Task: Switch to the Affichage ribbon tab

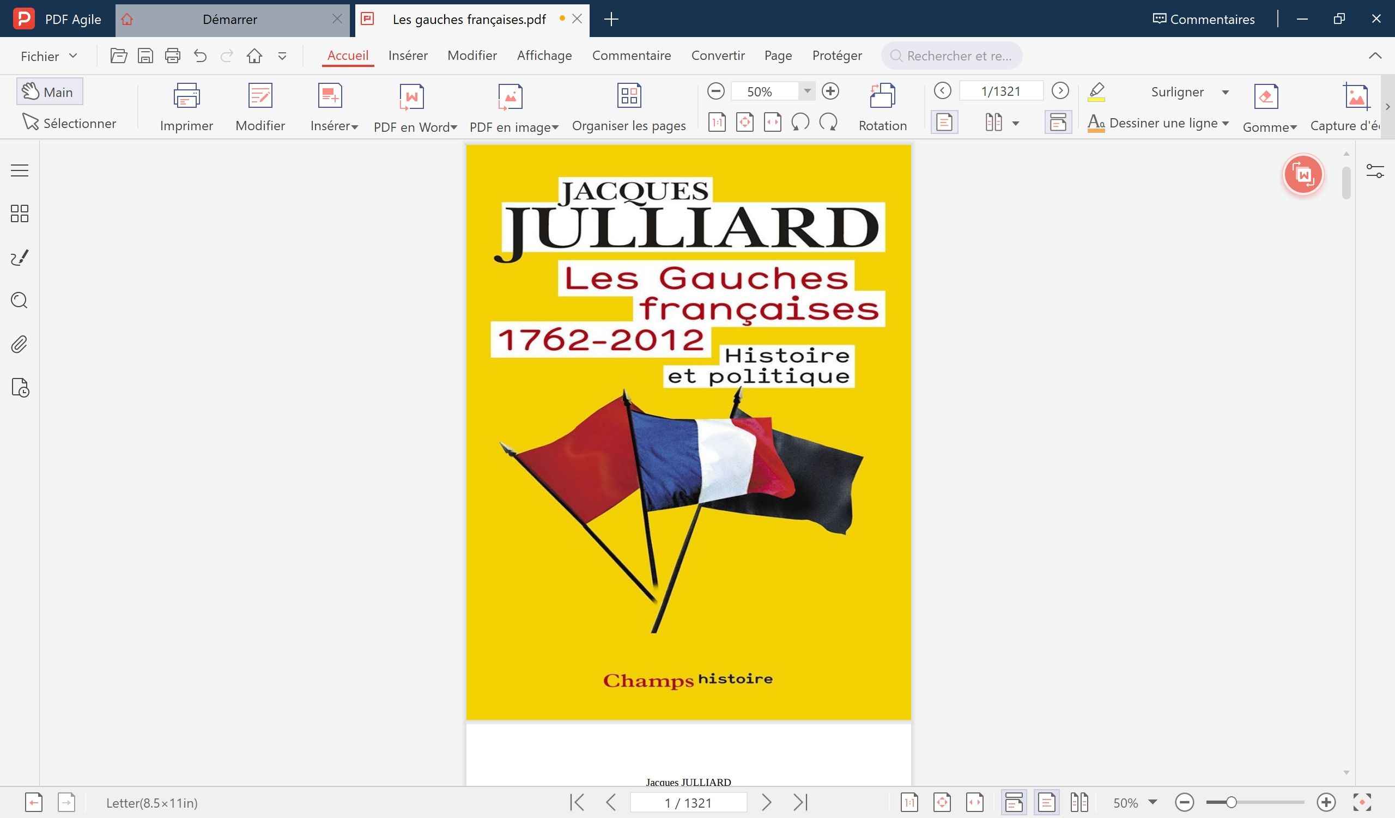Action: point(544,56)
